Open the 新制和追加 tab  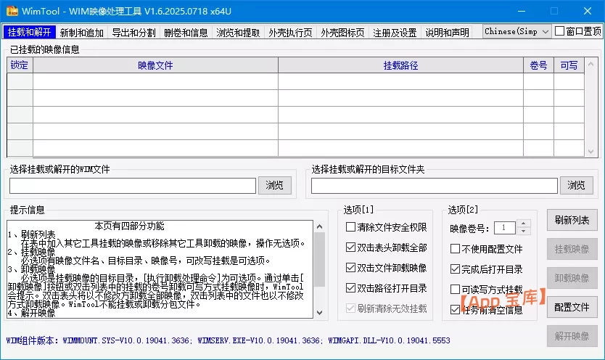coord(82,33)
